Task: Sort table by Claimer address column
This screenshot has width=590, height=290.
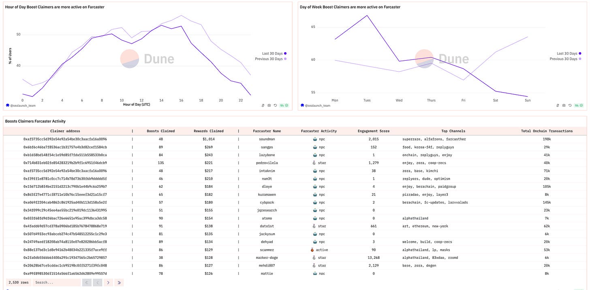Action: (x=65, y=131)
